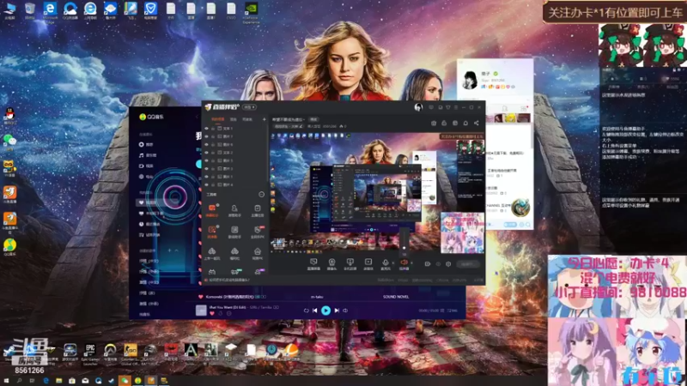Open 音乐馆 in QQ Music sidebar

point(148,155)
